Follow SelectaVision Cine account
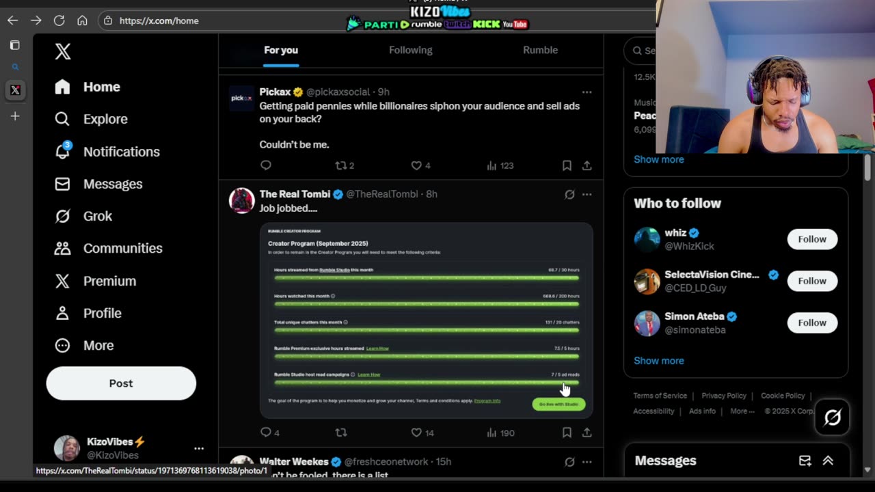875x492 pixels. (812, 281)
